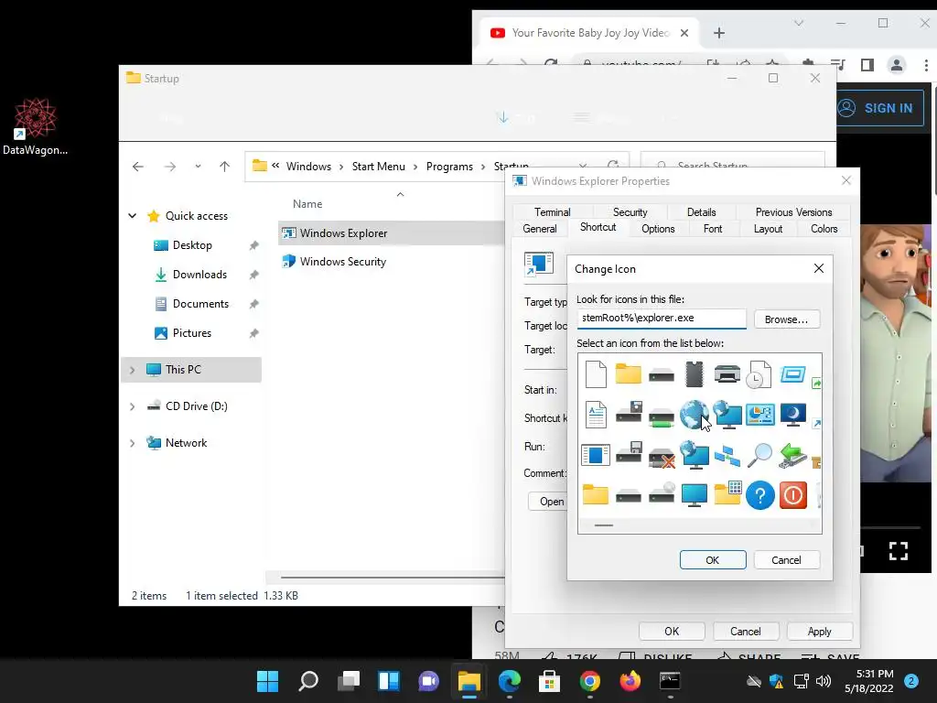The height and width of the screenshot is (703, 937).
Task: Choose the printer icon
Action: [x=727, y=374]
